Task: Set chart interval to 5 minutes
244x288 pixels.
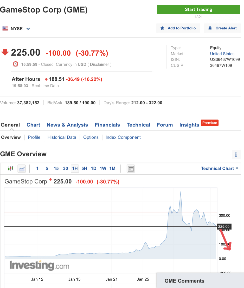Action: pyautogui.click(x=47, y=168)
